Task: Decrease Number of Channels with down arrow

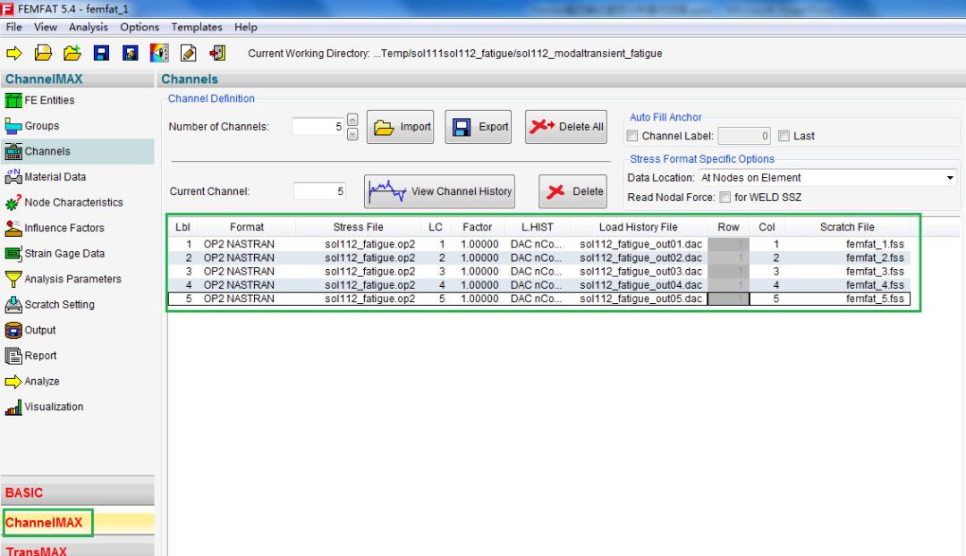Action: pyautogui.click(x=352, y=134)
